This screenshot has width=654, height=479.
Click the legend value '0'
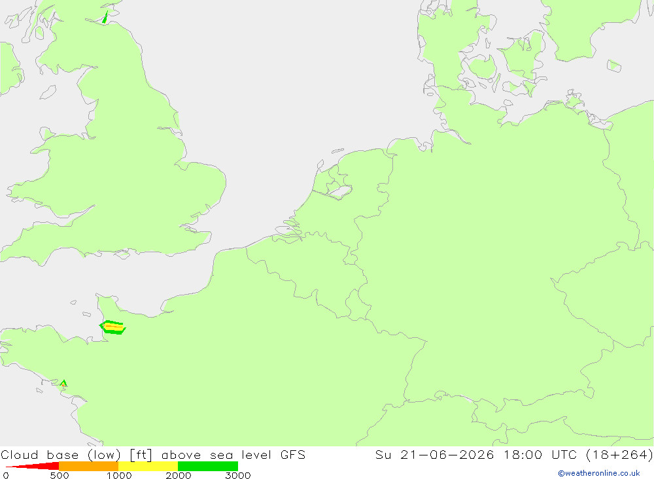pyautogui.click(x=6, y=475)
